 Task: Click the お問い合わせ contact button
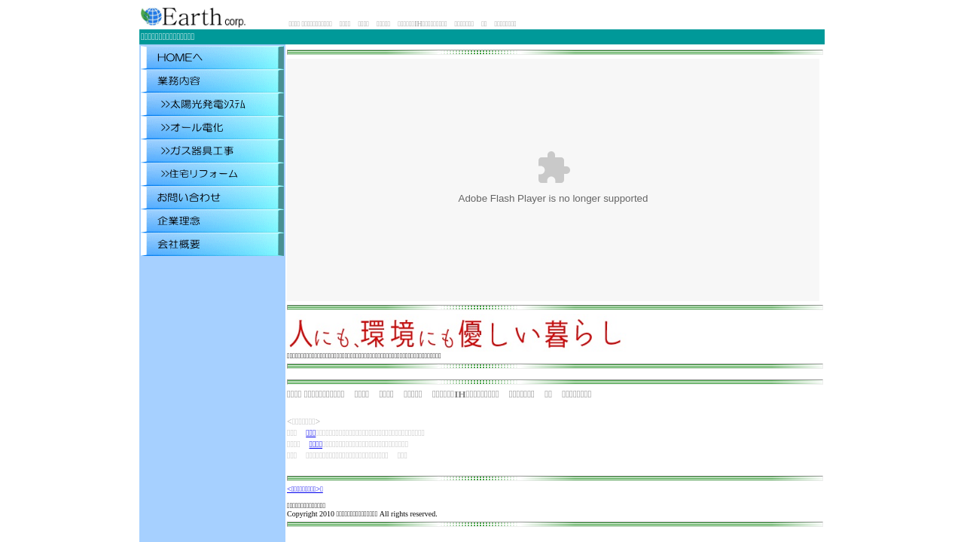point(212,198)
